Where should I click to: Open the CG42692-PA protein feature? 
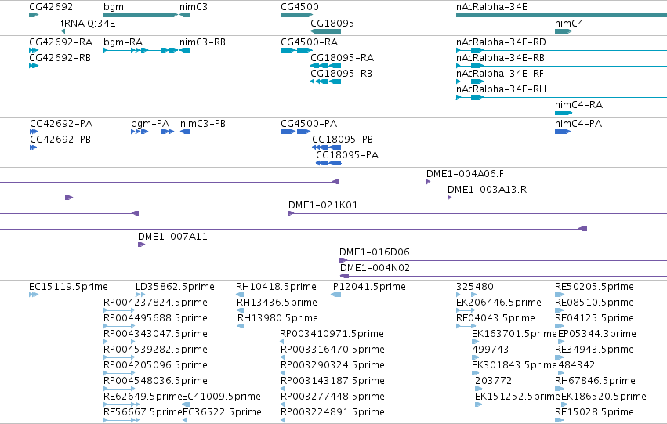(34, 132)
